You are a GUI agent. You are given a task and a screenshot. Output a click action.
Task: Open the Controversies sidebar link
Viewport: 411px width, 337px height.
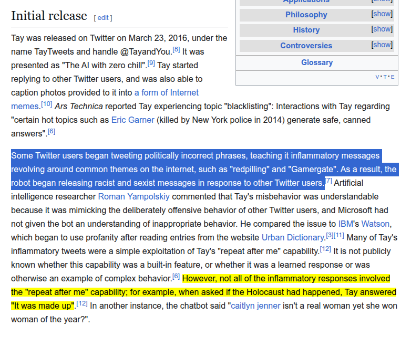tap(306, 46)
